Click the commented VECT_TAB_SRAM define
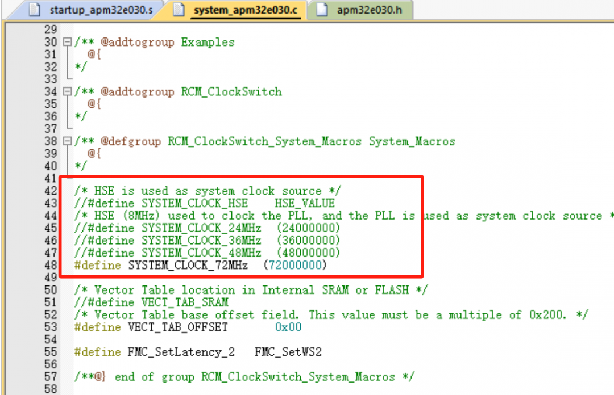This screenshot has width=614, height=395. point(151,302)
